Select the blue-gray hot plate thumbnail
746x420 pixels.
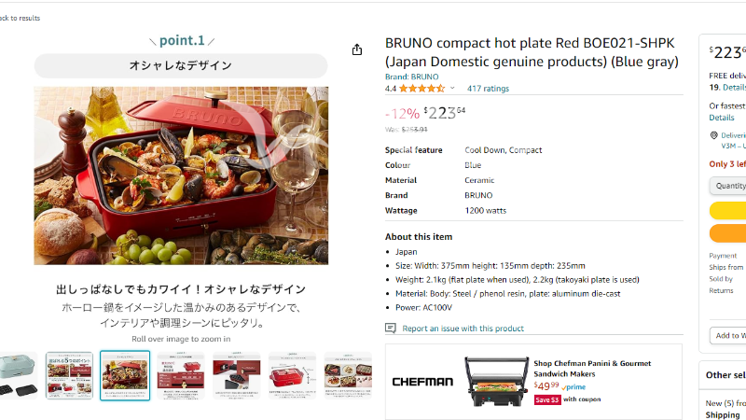tap(18, 375)
